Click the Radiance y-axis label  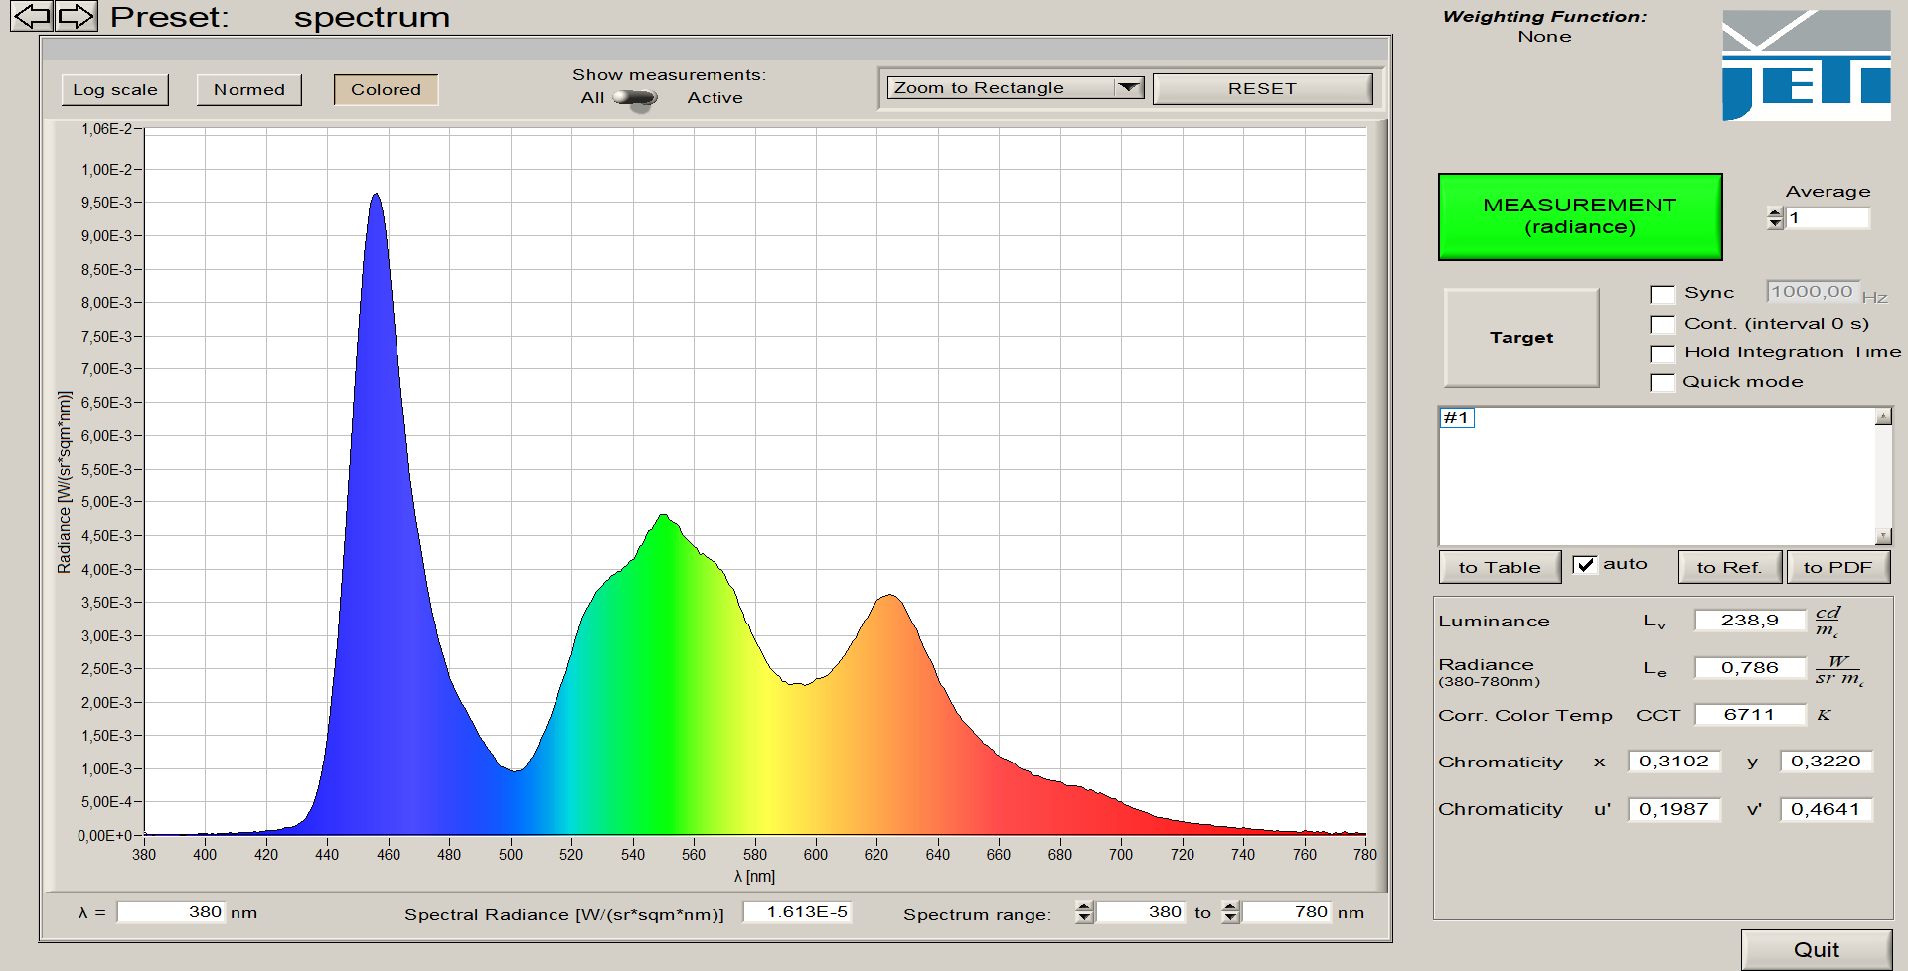coord(65,483)
